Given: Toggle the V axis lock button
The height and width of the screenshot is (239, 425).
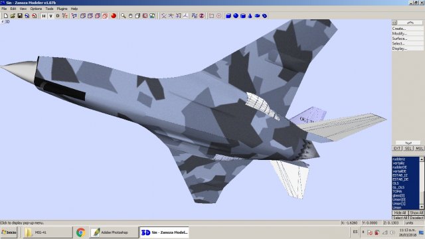Looking at the screenshot, I should (50, 16).
